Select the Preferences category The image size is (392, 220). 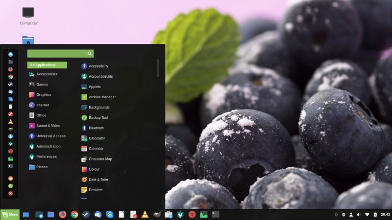click(x=47, y=156)
